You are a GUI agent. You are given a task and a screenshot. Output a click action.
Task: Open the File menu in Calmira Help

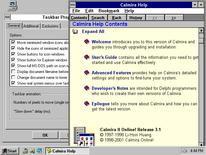76,11
